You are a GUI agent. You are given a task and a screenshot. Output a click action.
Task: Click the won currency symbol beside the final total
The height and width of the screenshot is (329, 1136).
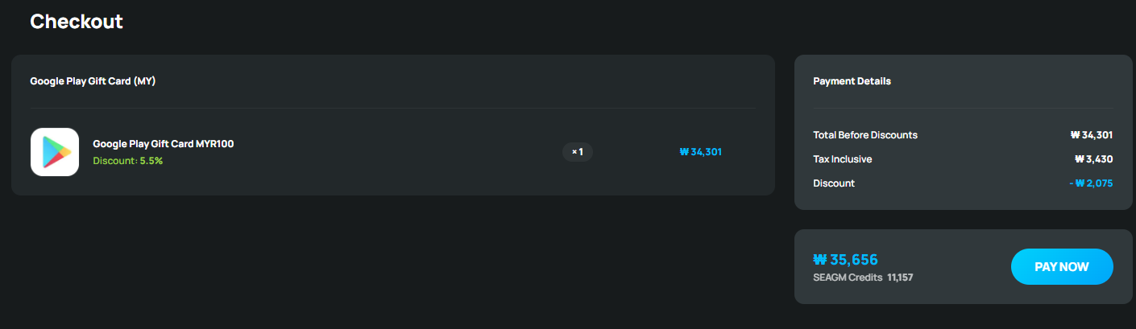point(820,260)
